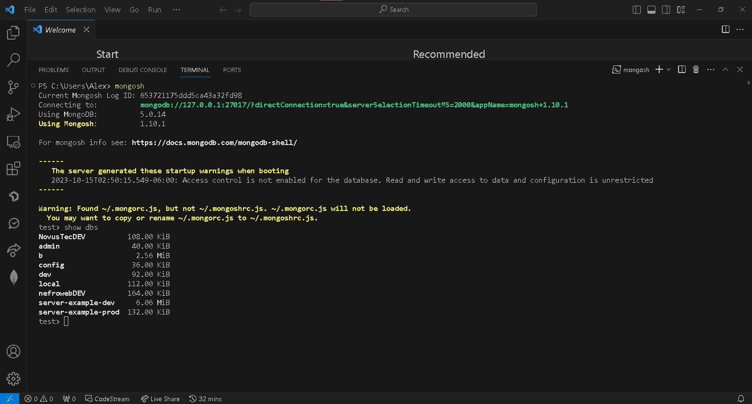Open the mongodb-shell docs link in terminal
The width and height of the screenshot is (752, 404).
[214, 143]
